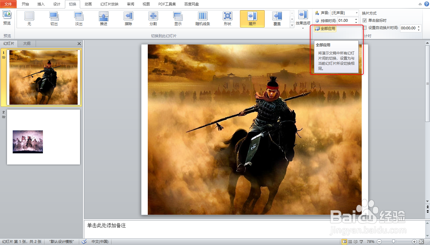Apply the 分割 (Split) transition
Image resolution: width=430 pixels, height=245 pixels.
point(153,19)
